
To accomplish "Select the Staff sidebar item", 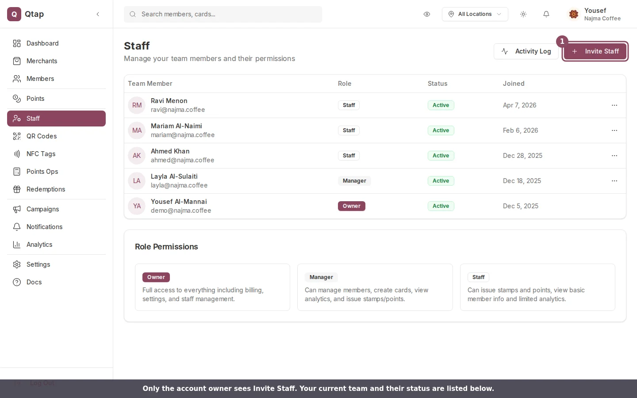I will pos(56,119).
